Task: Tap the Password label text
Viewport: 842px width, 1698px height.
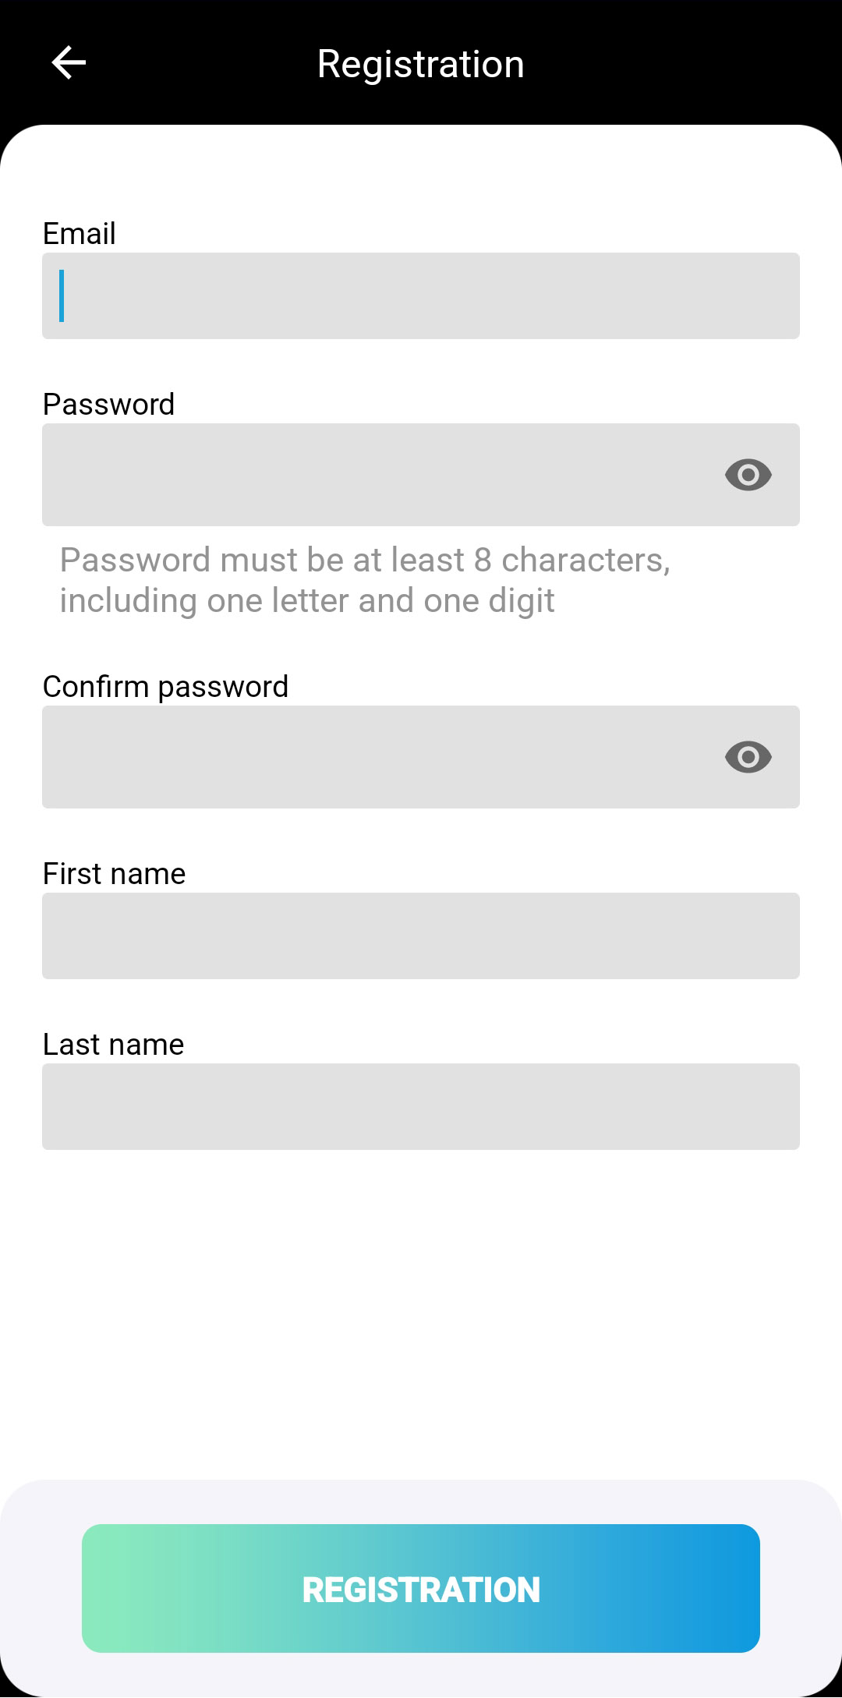Action: tap(108, 405)
